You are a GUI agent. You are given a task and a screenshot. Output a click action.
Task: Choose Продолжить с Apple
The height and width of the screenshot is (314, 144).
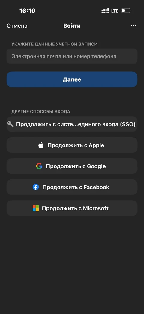click(x=72, y=145)
